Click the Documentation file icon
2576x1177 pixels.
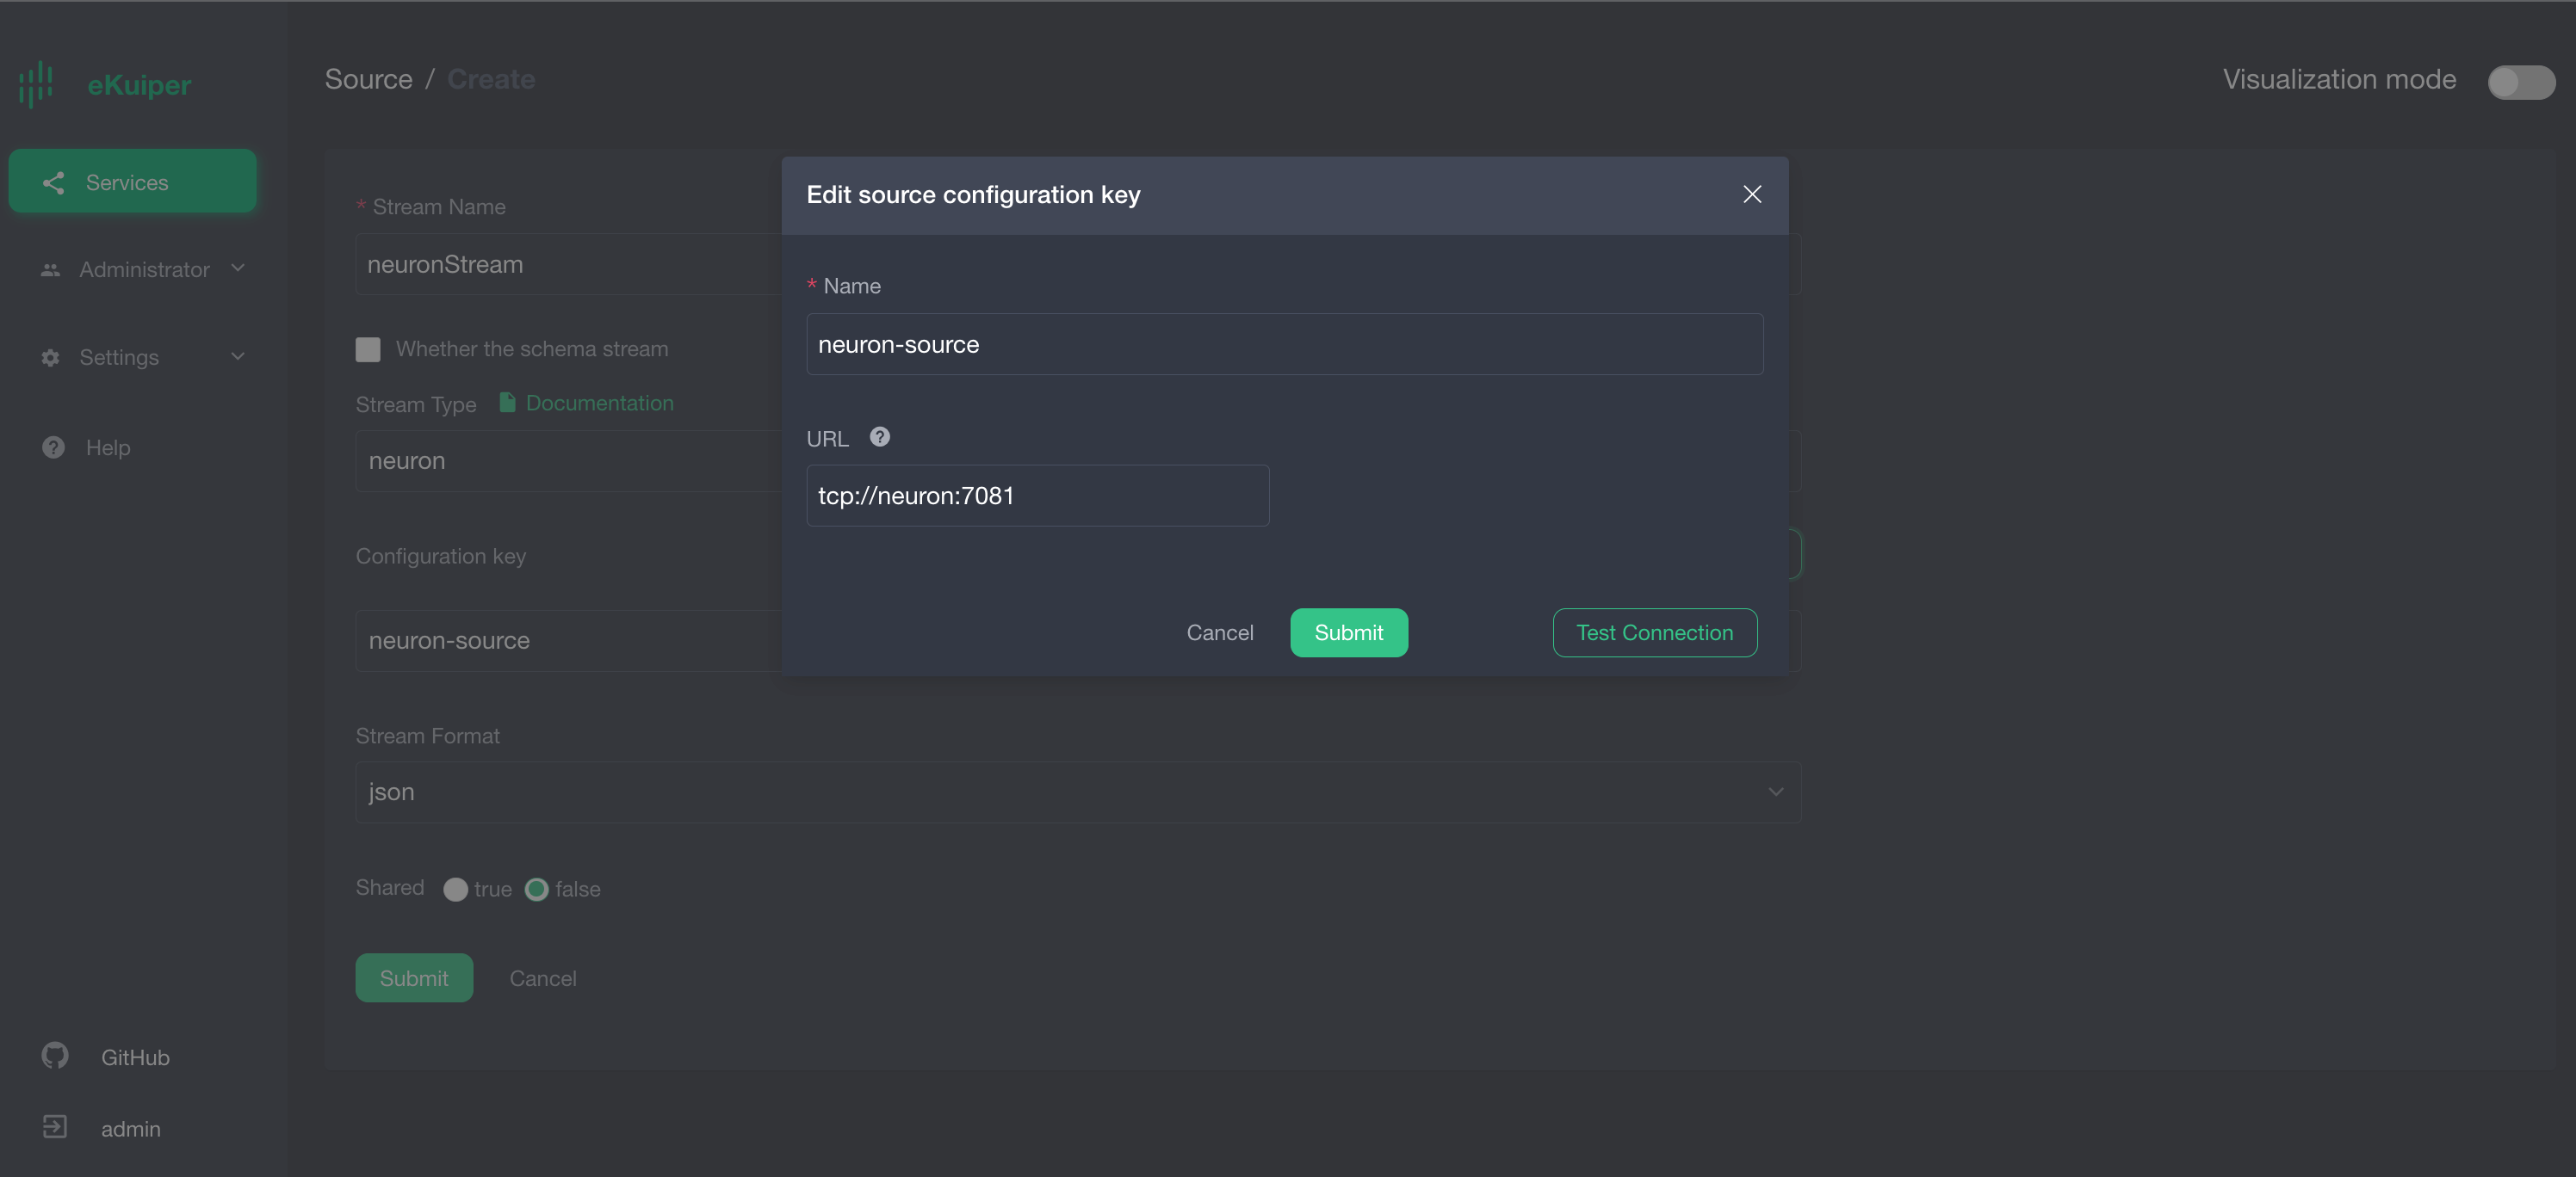[507, 403]
